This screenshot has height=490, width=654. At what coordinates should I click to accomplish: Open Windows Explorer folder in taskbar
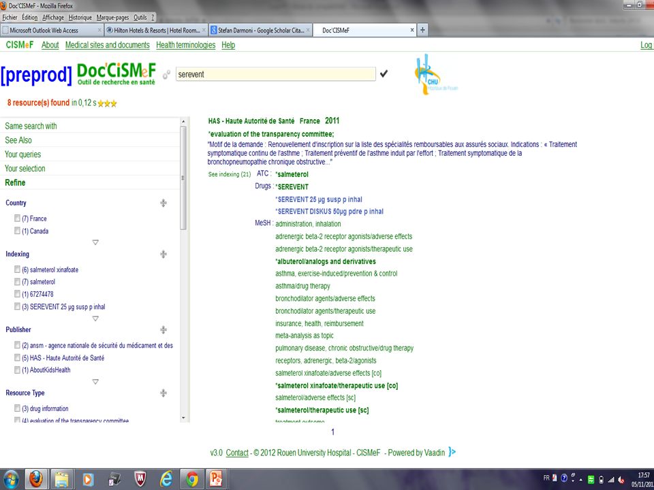coord(62,480)
